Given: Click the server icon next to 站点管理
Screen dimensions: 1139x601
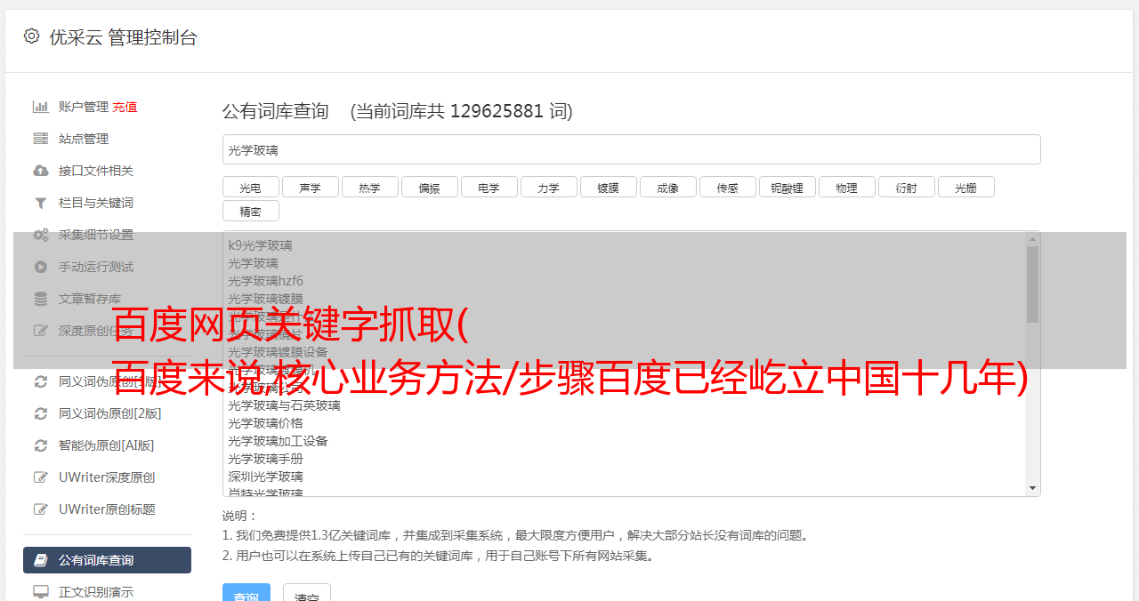Looking at the screenshot, I should 40,139.
